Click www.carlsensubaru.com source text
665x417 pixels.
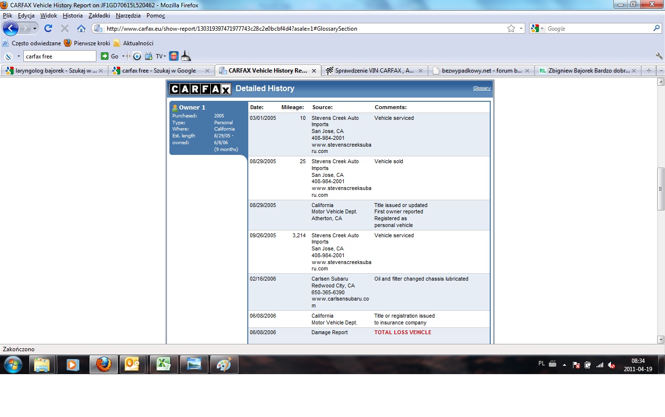click(x=340, y=302)
